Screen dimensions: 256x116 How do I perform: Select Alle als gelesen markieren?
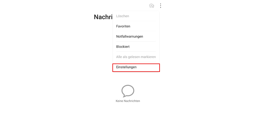(x=136, y=57)
